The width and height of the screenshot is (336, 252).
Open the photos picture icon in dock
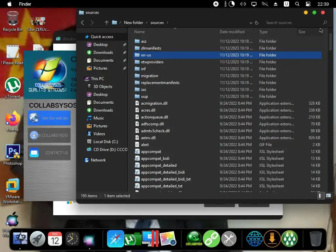(x=168, y=239)
